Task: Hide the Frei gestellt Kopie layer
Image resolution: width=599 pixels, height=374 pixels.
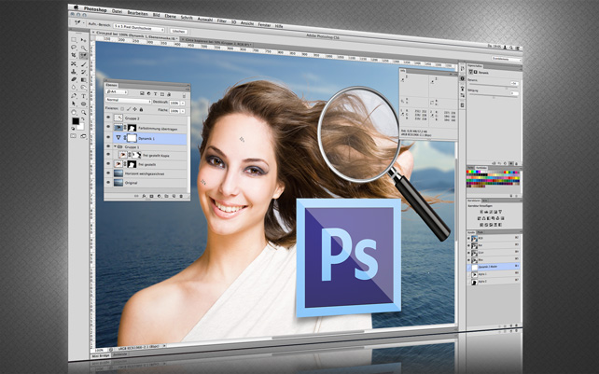Action: coord(108,154)
